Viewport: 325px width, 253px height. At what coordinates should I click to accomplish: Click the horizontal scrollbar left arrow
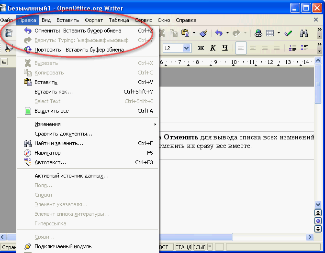(3, 237)
